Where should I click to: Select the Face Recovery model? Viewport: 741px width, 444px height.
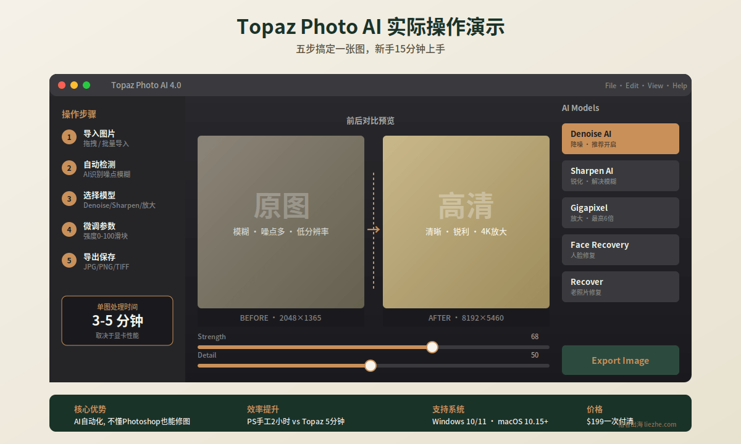[x=621, y=250]
